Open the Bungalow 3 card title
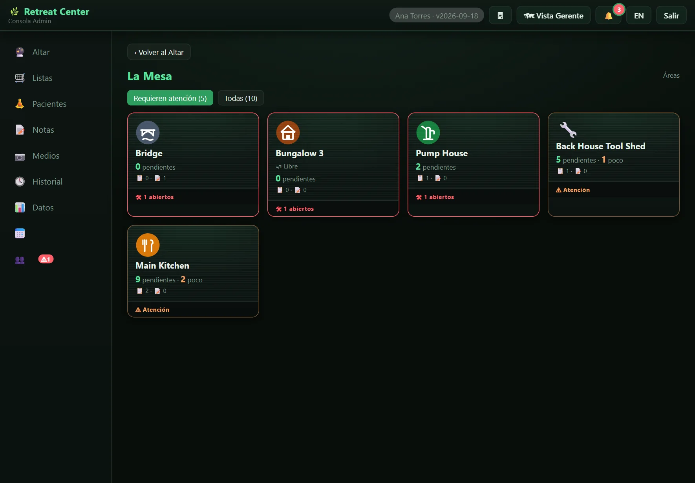The image size is (695, 483). pyautogui.click(x=300, y=154)
